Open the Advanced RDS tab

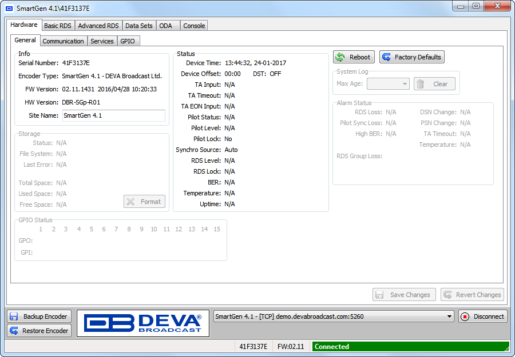click(x=98, y=26)
